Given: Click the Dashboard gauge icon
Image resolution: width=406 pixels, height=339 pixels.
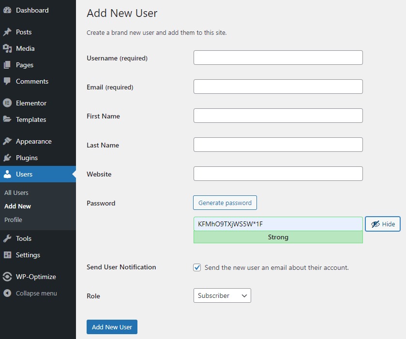Looking at the screenshot, I should (x=7, y=10).
